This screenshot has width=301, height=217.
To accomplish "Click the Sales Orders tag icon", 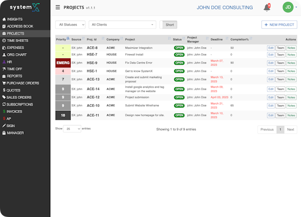I will pyautogui.click(x=4, y=97).
